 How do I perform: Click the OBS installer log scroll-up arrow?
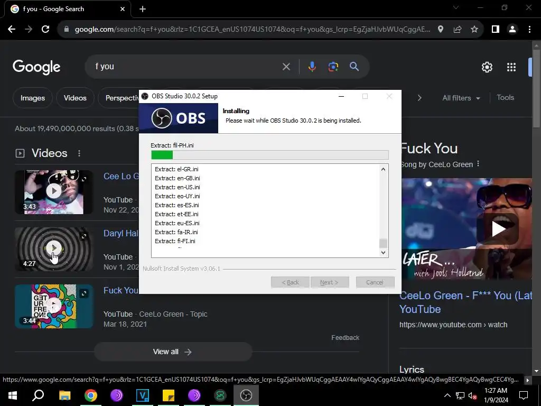tap(383, 169)
